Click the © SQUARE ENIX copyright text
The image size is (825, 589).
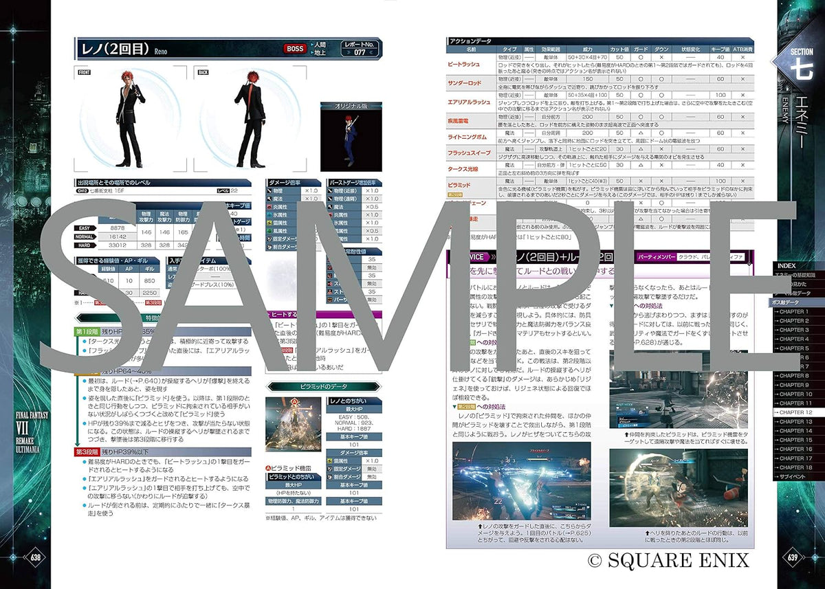669,560
